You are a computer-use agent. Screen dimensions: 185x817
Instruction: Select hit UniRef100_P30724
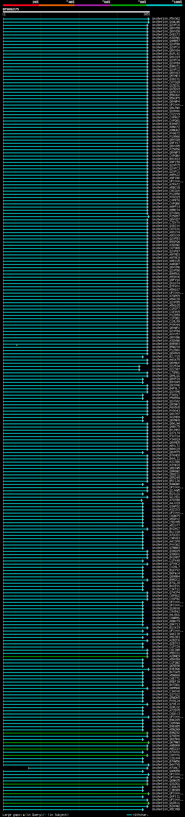point(166,436)
